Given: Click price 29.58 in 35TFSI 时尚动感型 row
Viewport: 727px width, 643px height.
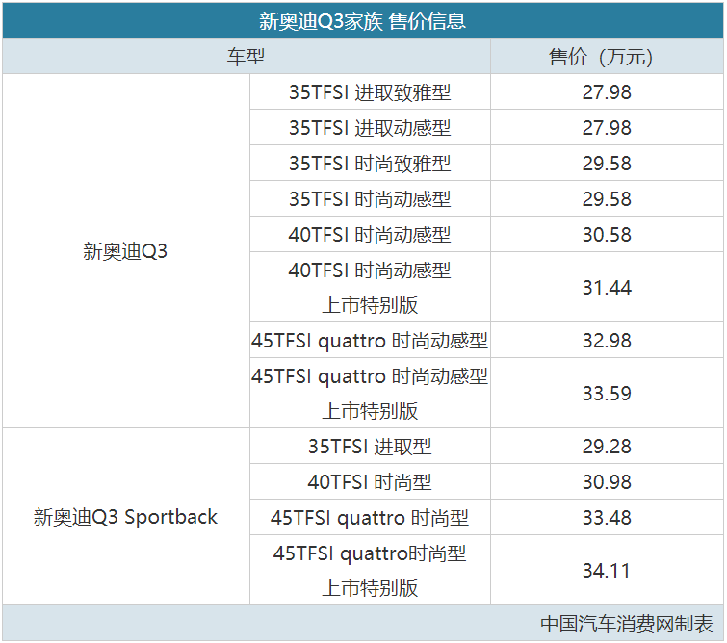Looking at the screenshot, I should point(607,199).
